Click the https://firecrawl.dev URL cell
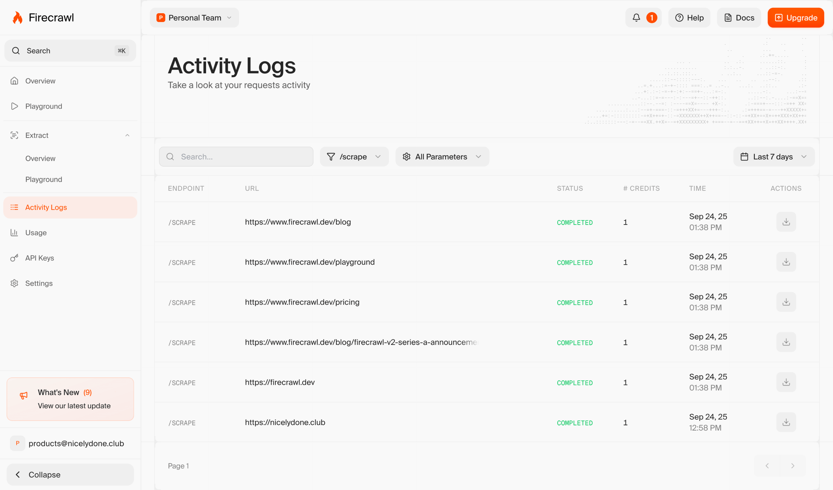The image size is (833, 490). pos(280,382)
